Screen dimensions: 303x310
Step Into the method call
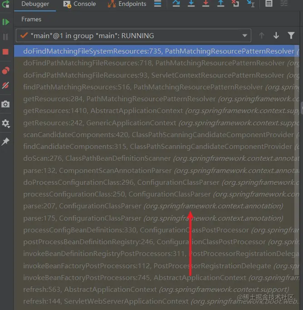coord(191,4)
